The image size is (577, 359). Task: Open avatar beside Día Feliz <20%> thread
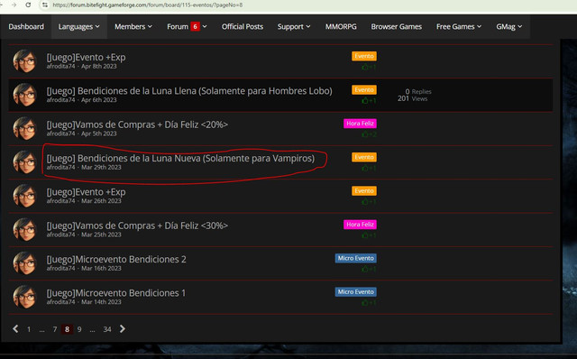point(24,128)
